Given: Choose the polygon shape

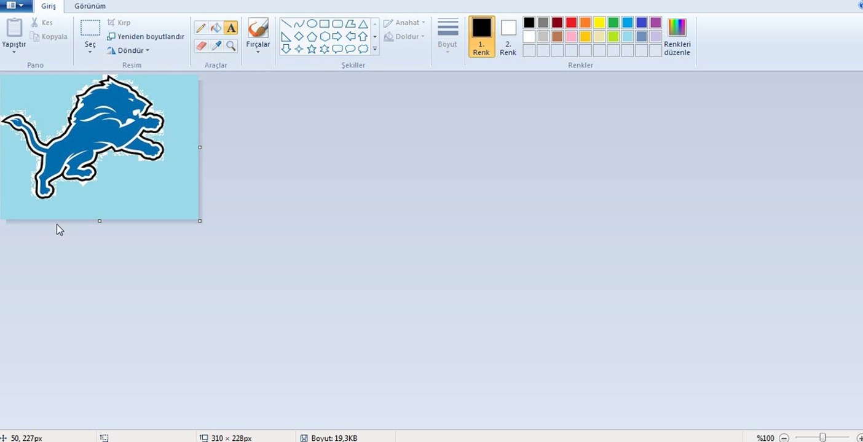Looking at the screenshot, I should (x=350, y=24).
